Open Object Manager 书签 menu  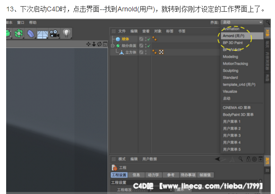(x=182, y=31)
